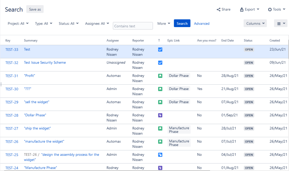Expand the Project: All filter

pyautogui.click(x=18, y=24)
